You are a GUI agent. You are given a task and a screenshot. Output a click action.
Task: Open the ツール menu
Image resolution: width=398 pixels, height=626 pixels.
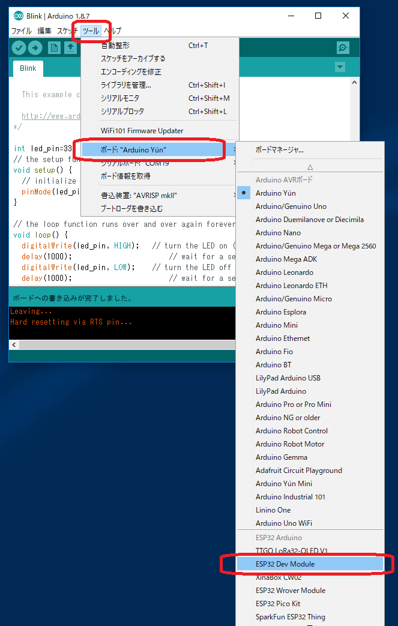[x=91, y=31]
